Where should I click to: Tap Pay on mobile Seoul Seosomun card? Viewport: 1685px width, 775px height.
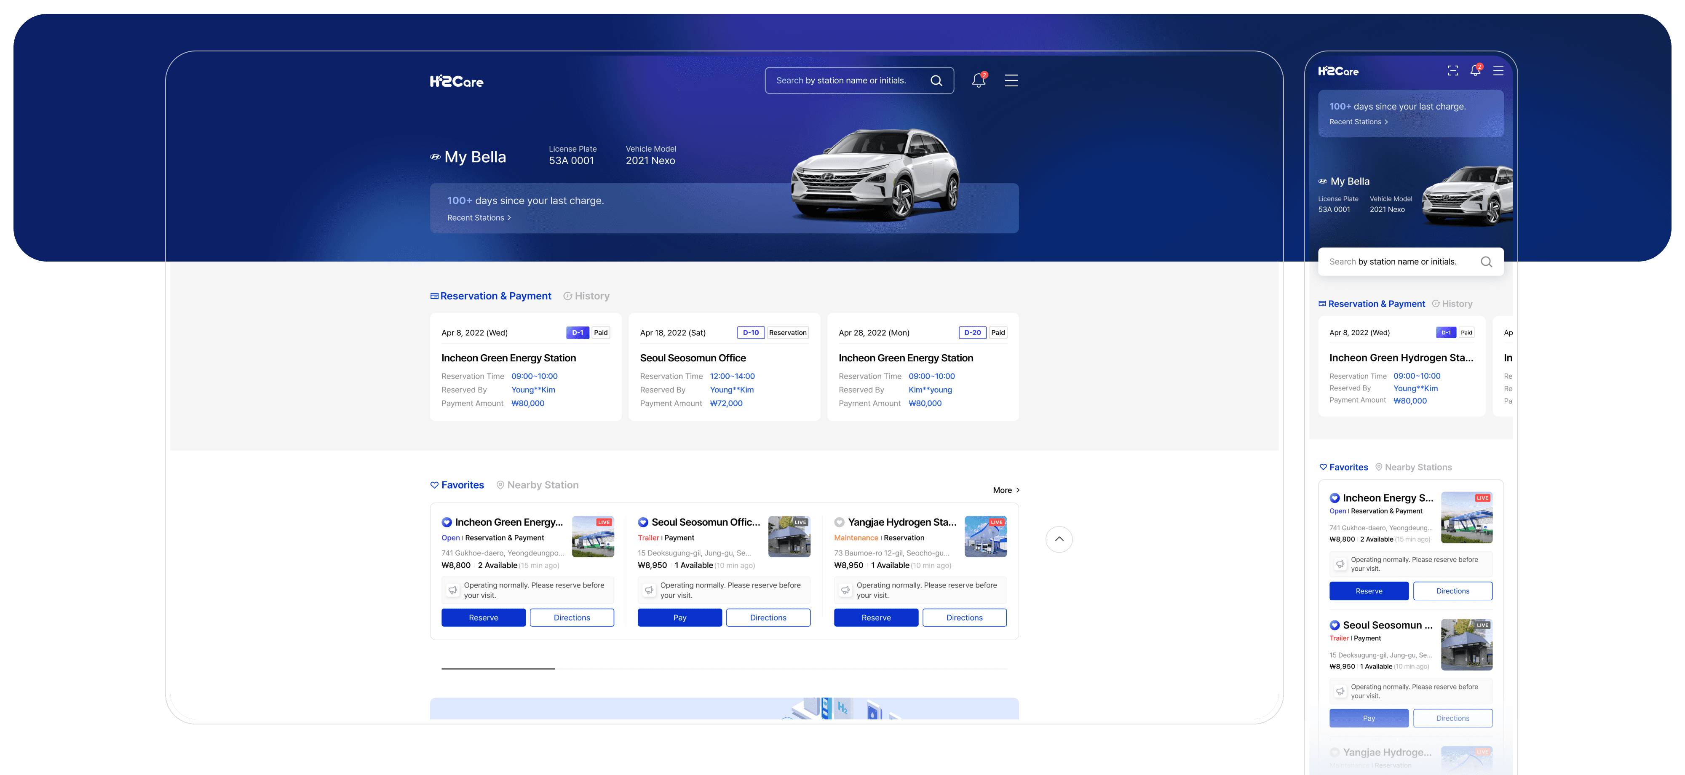1369,718
